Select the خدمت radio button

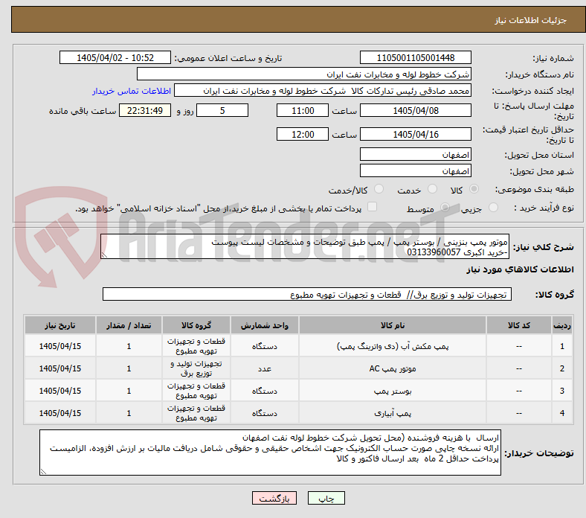[x=432, y=189]
